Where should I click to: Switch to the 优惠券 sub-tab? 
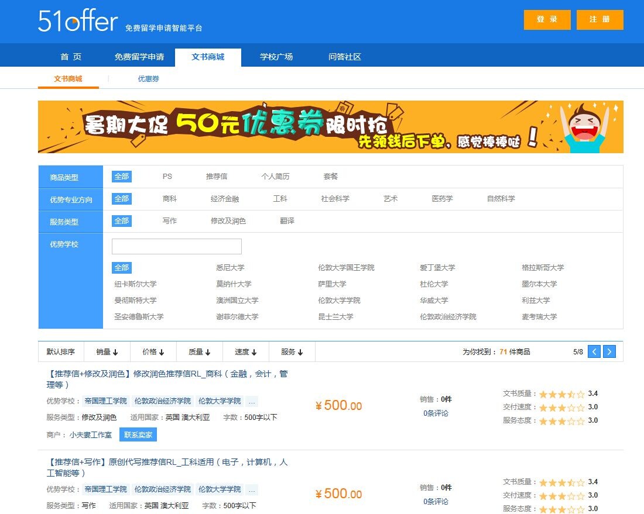[x=148, y=79]
